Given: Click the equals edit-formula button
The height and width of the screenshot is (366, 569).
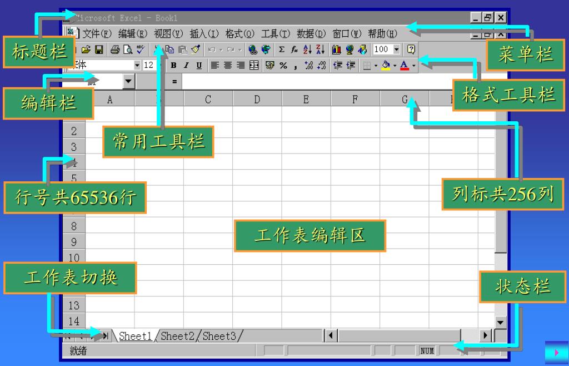Looking at the screenshot, I should coord(174,82).
